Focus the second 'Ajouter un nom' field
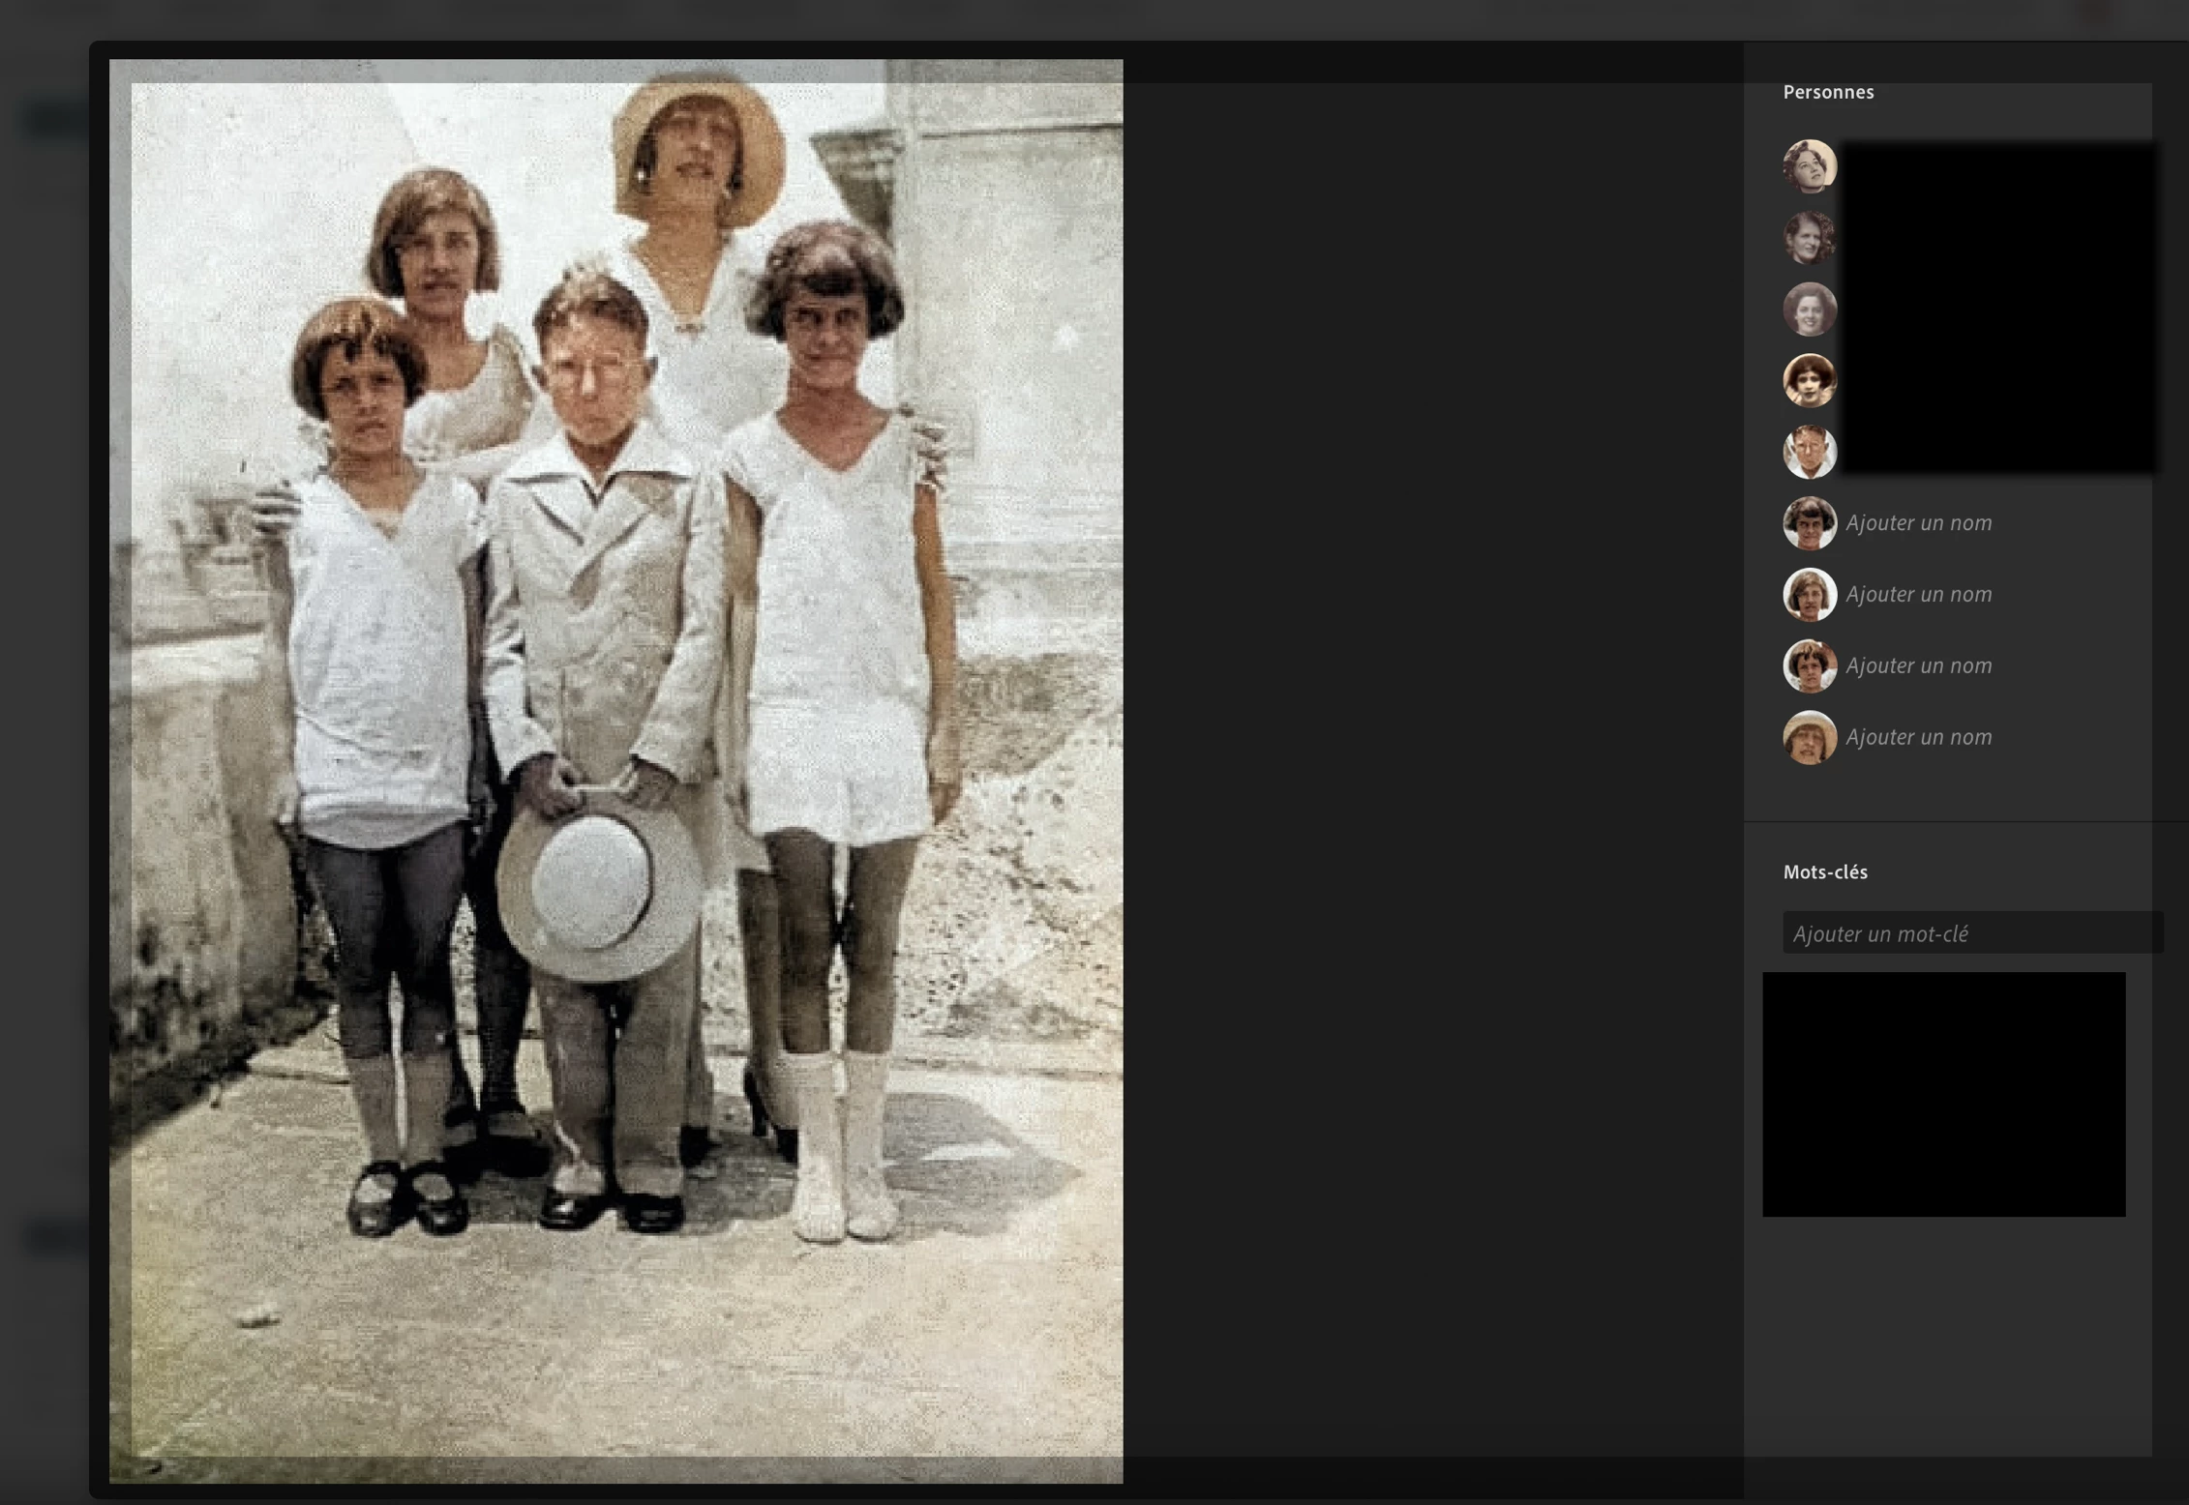This screenshot has height=1505, width=2189. click(x=1918, y=595)
